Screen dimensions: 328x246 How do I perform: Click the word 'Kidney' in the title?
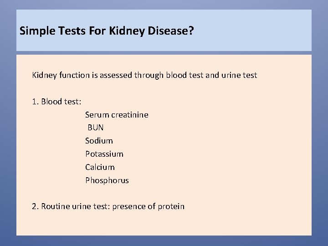click(x=127, y=31)
